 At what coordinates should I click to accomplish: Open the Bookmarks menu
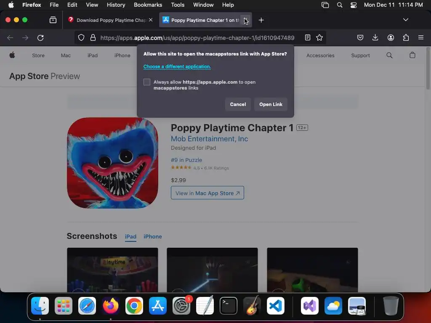[x=148, y=5]
